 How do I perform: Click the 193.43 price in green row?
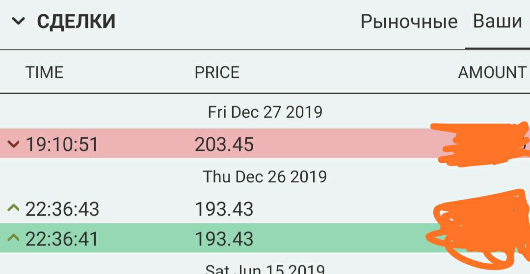click(224, 239)
